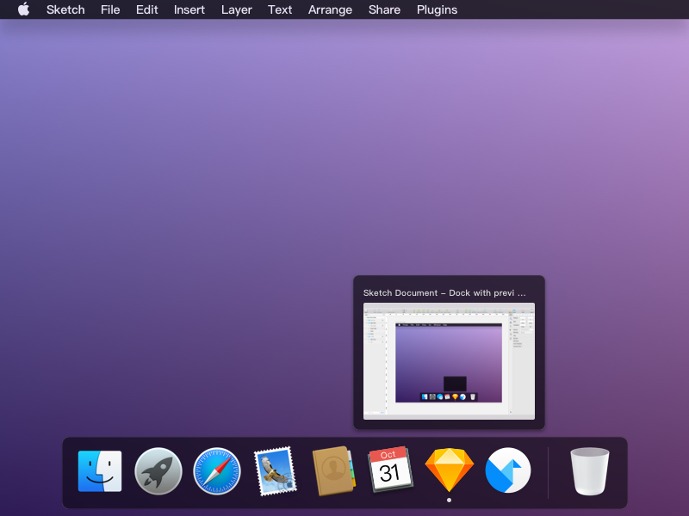The width and height of the screenshot is (689, 516).
Task: Open the Text menu
Action: [280, 9]
